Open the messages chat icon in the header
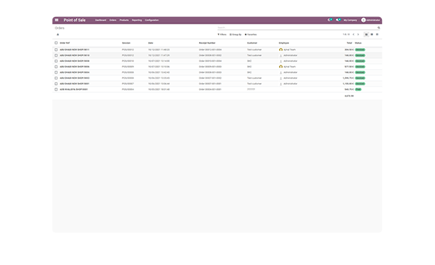 (338, 20)
